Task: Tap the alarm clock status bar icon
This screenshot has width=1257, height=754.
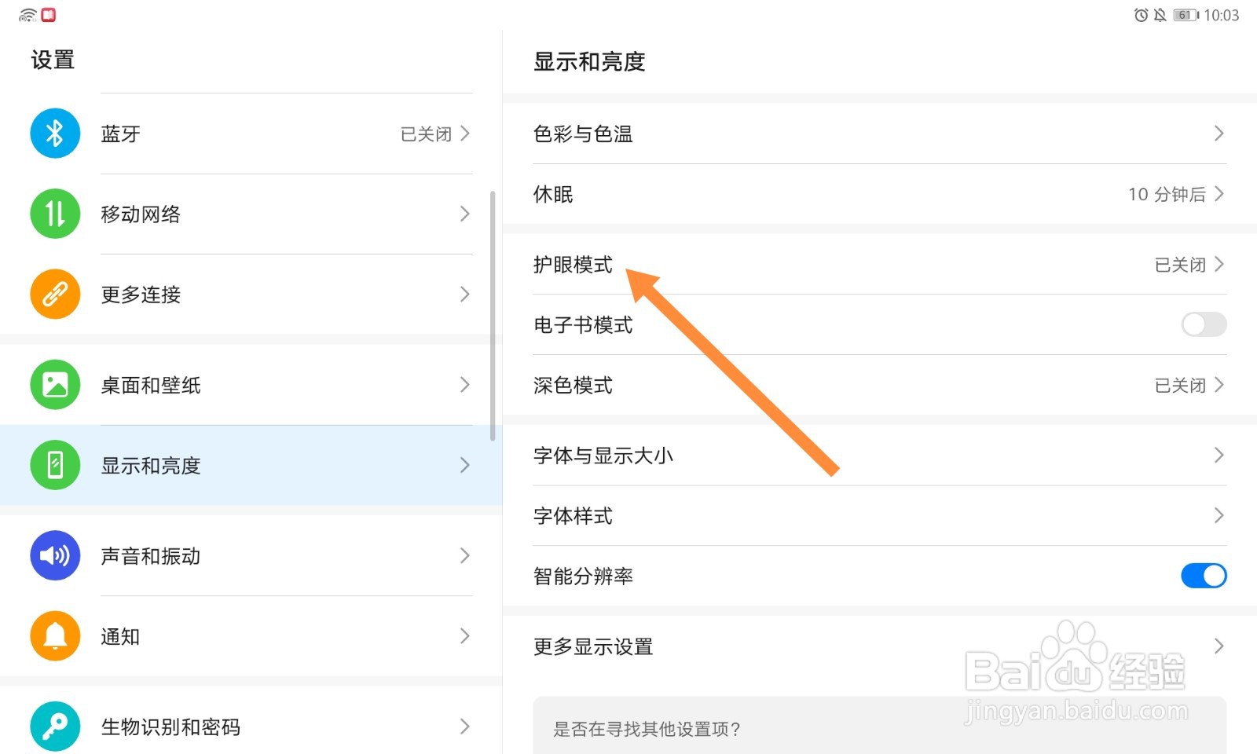Action: click(x=1141, y=15)
